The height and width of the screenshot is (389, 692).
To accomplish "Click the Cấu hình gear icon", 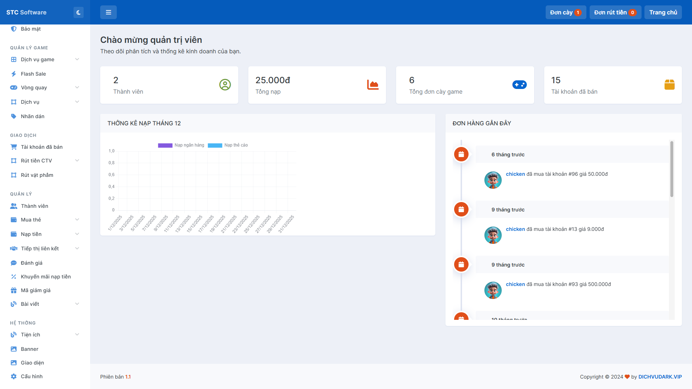I will click(x=14, y=376).
